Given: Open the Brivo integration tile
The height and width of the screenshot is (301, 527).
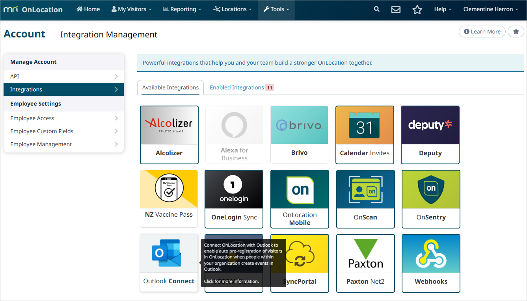Looking at the screenshot, I should 299,134.
